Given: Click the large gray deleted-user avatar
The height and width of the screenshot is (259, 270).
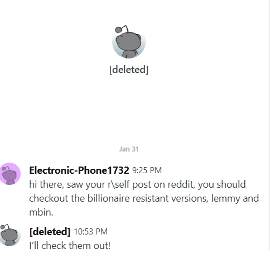Looking at the screenshot, I should point(129,42).
